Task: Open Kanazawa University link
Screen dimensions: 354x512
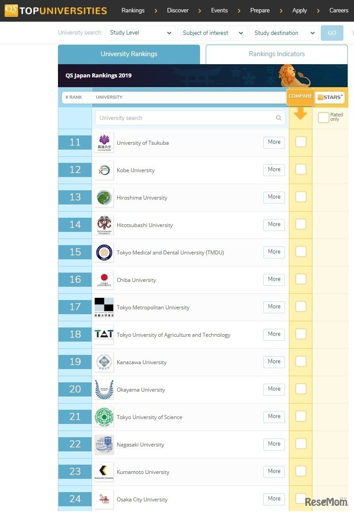Action: (142, 362)
